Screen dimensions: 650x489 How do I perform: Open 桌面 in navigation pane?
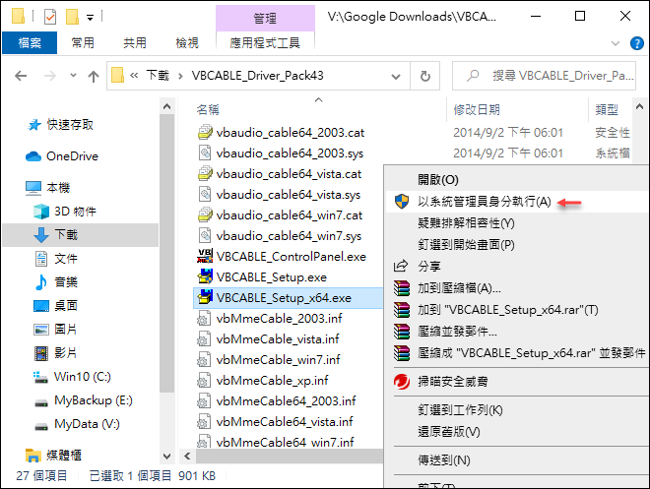pos(81,306)
